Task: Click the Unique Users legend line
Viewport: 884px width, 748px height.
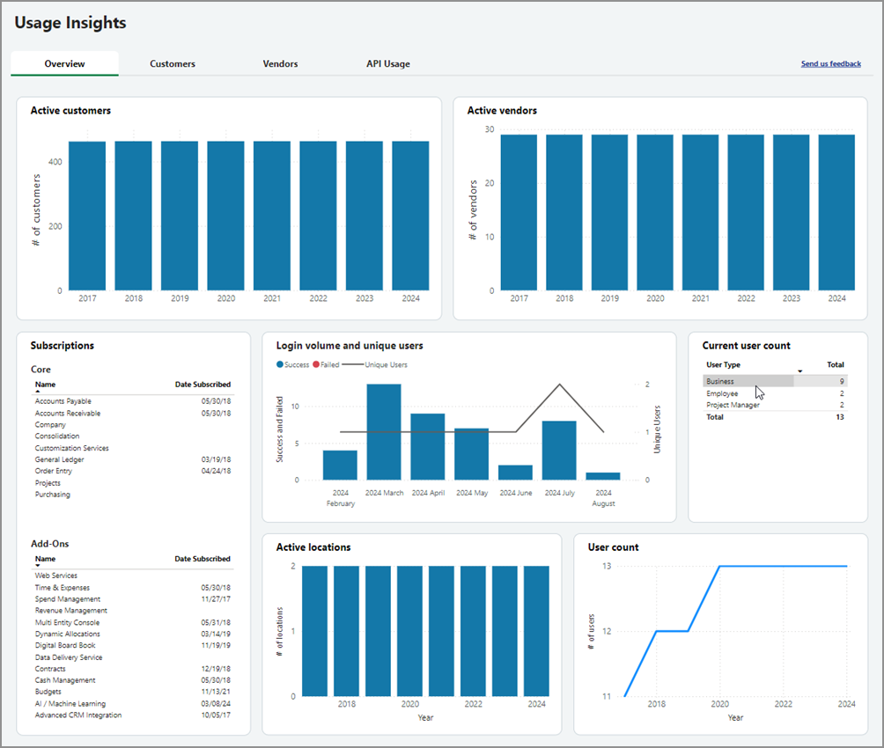Action: point(352,364)
